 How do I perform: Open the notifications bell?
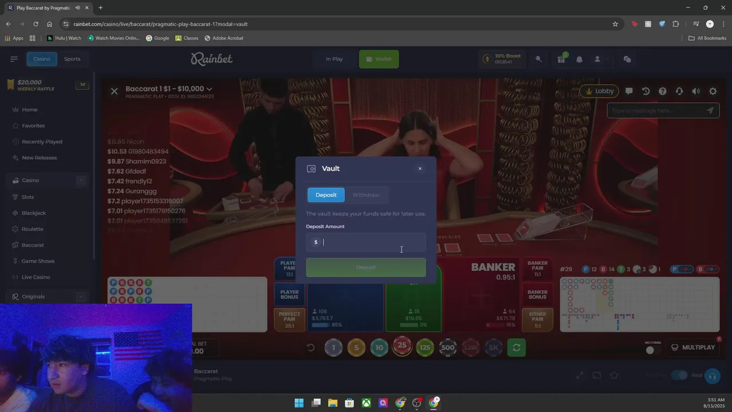point(579,59)
